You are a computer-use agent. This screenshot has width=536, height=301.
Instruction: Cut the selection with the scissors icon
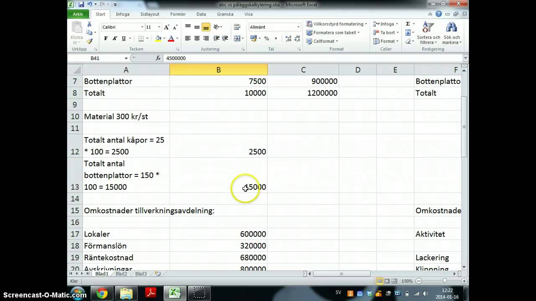[89, 25]
